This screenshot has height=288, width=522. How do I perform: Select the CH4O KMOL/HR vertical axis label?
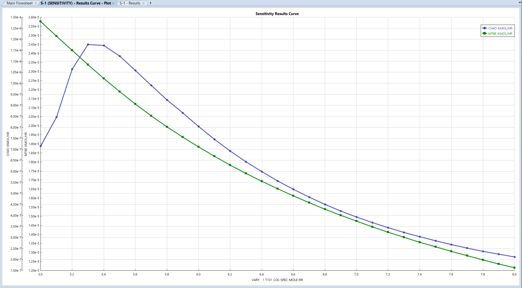[8, 144]
